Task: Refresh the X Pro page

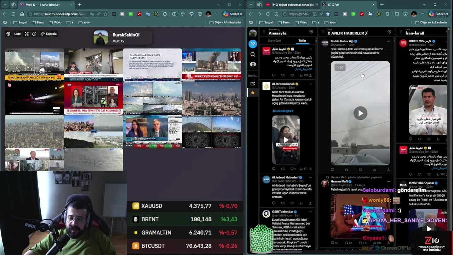Action: 268,14
